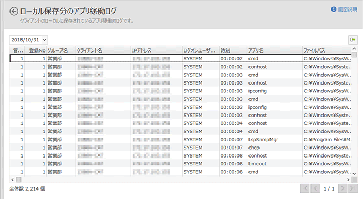Go to the previous page button
This screenshot has height=199, width=363.
pyautogui.click(x=315, y=188)
